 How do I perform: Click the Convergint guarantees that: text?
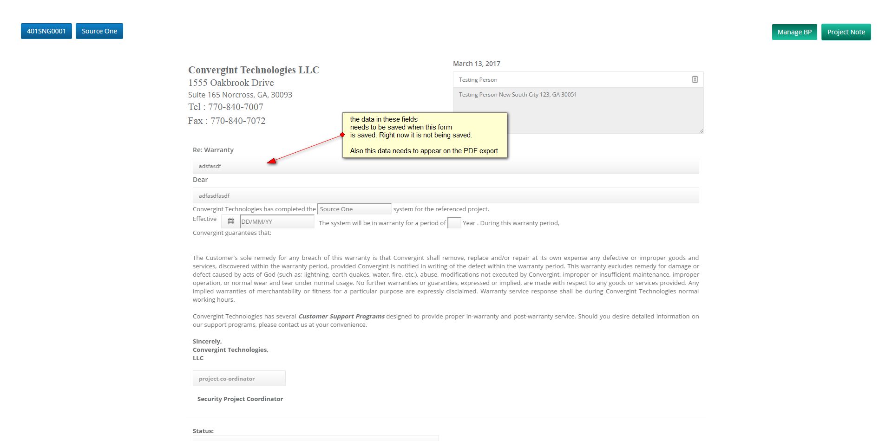[232, 233]
